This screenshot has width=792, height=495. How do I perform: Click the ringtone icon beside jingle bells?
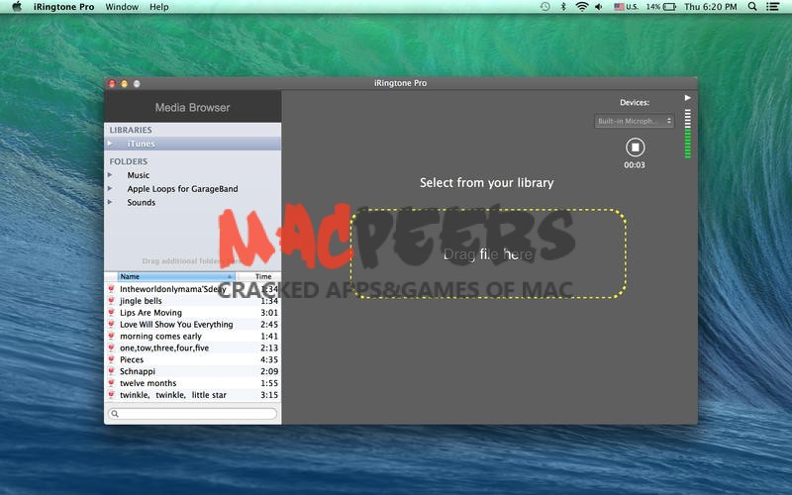tap(111, 301)
